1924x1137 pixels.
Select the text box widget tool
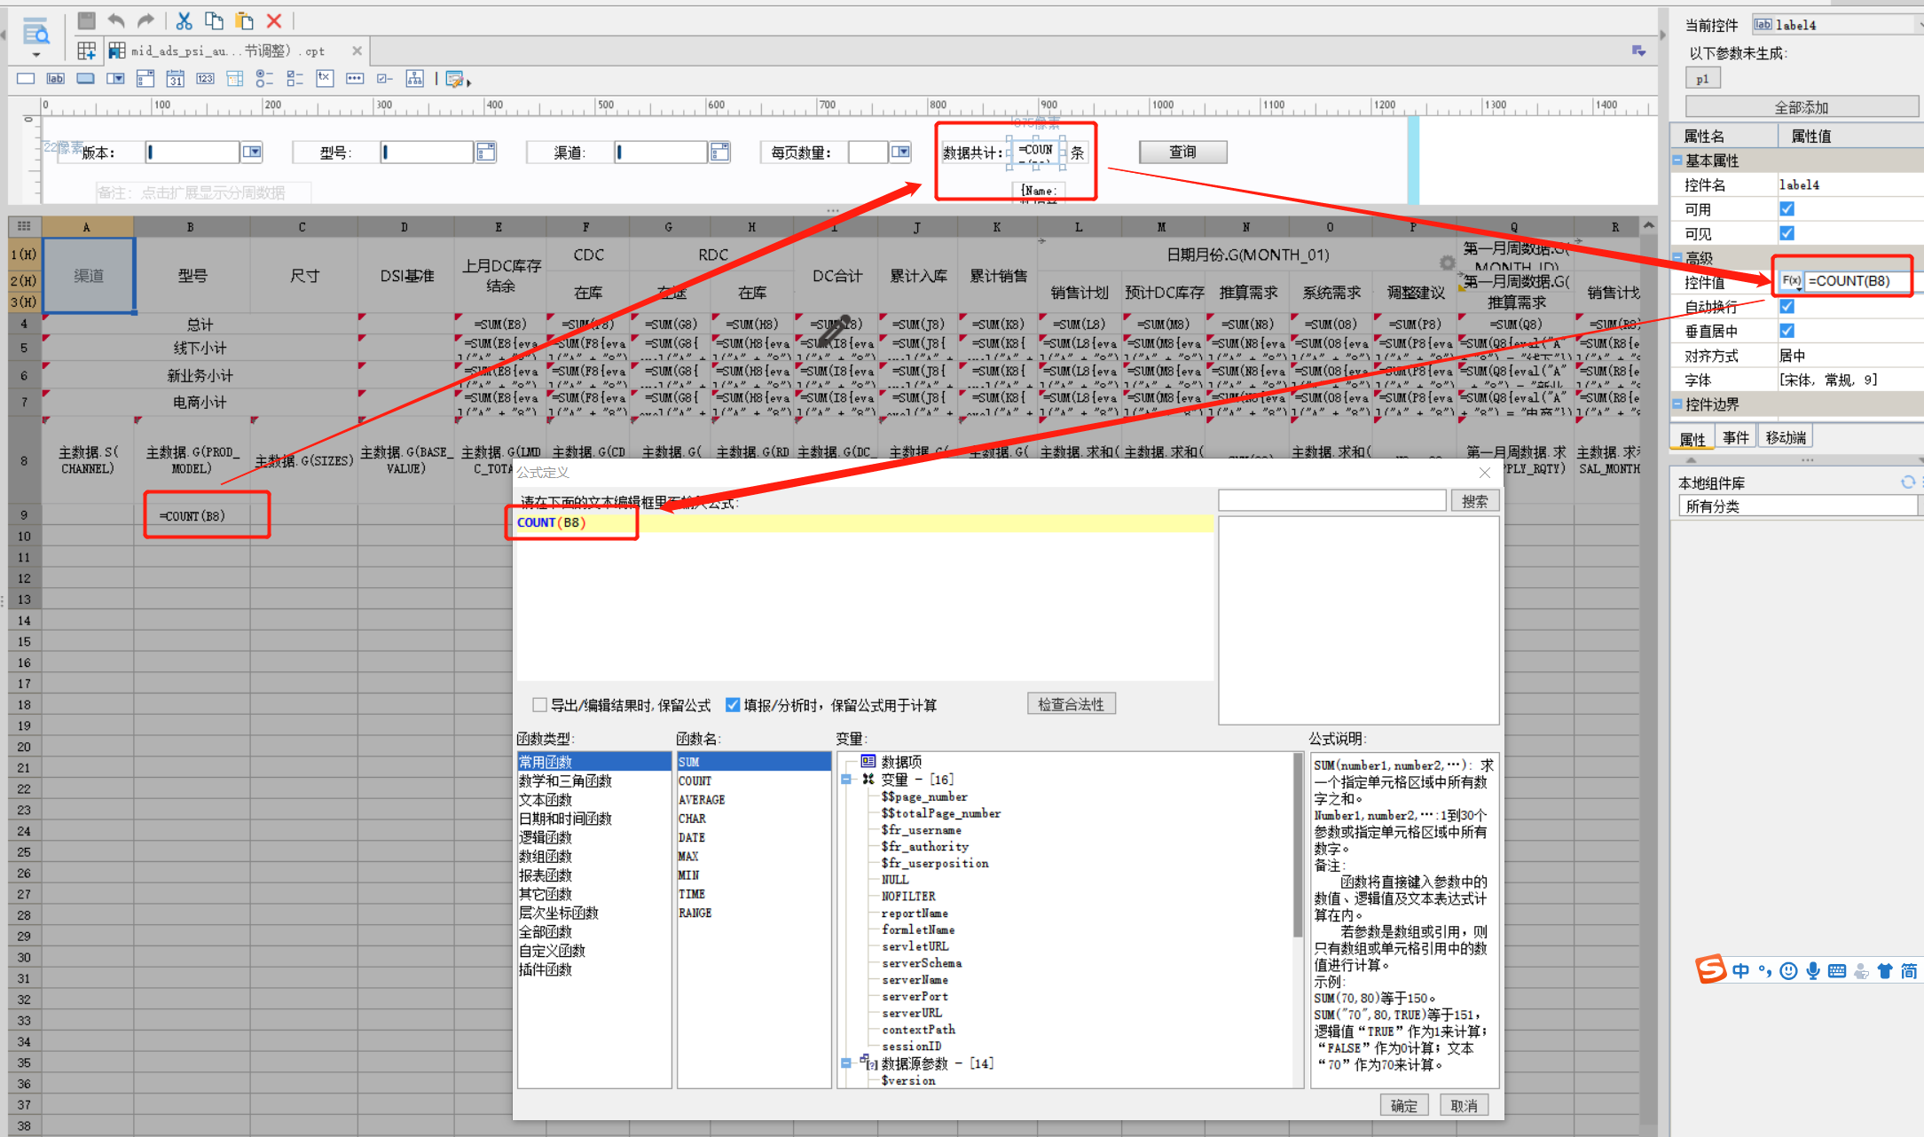(26, 79)
